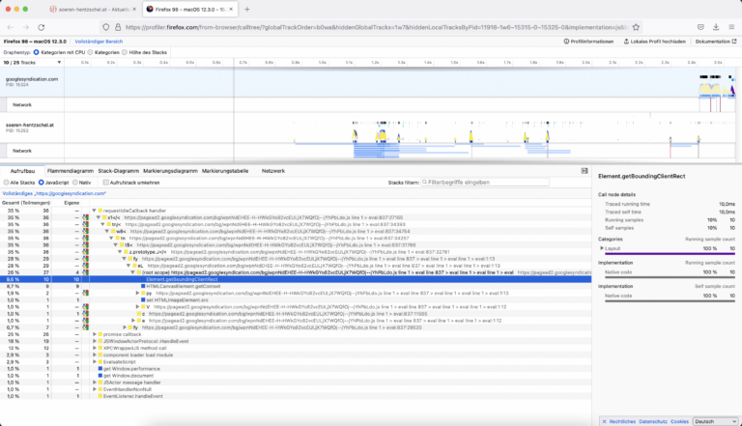This screenshot has width=742, height=426.
Task: Click the yellow category square of promise callback
Action: click(x=100, y=334)
